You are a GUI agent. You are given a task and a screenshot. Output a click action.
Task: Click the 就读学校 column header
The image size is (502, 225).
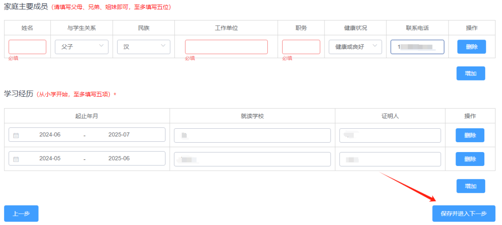click(252, 116)
